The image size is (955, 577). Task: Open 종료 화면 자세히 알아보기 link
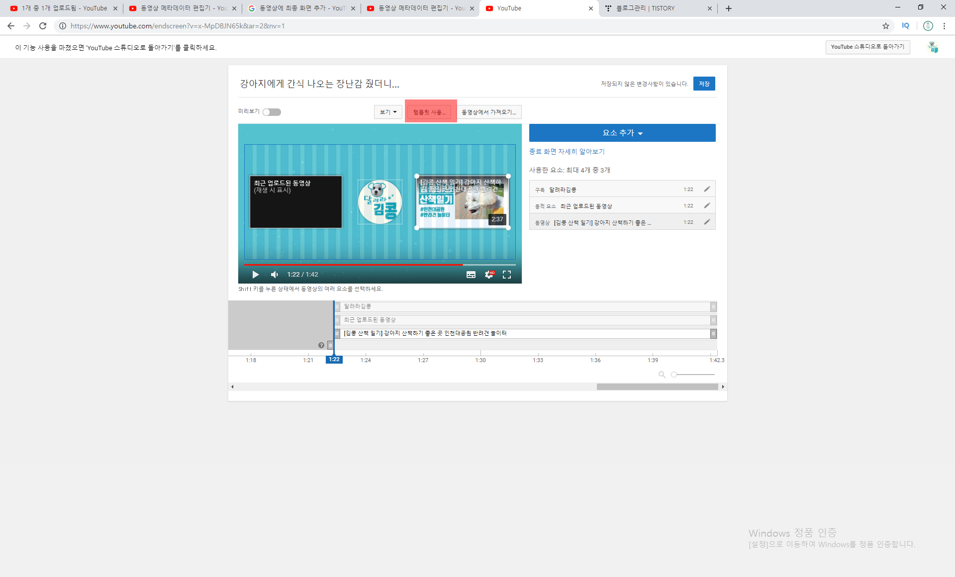(x=567, y=152)
